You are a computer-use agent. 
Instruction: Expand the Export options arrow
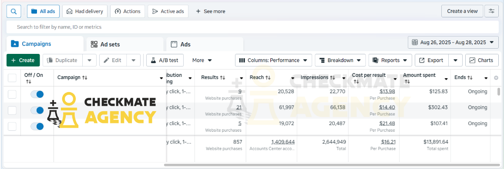tap(455, 60)
